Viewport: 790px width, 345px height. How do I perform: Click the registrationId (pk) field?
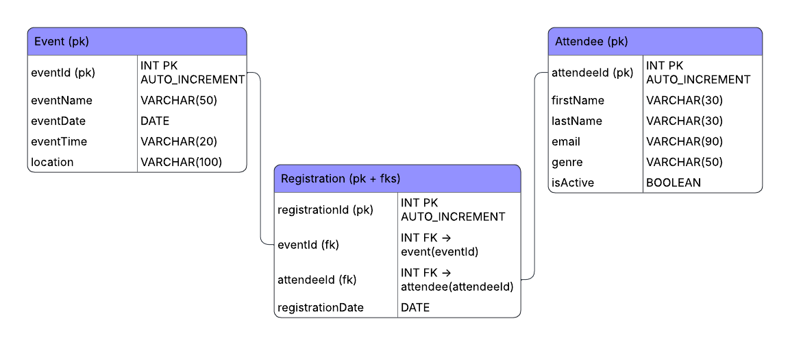point(325,210)
